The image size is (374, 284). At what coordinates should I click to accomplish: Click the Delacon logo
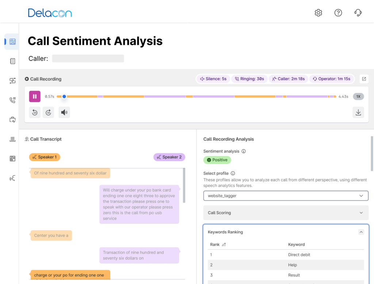point(50,13)
